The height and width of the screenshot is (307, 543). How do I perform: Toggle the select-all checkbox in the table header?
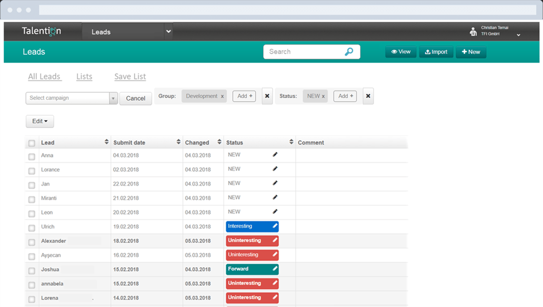[31, 142]
